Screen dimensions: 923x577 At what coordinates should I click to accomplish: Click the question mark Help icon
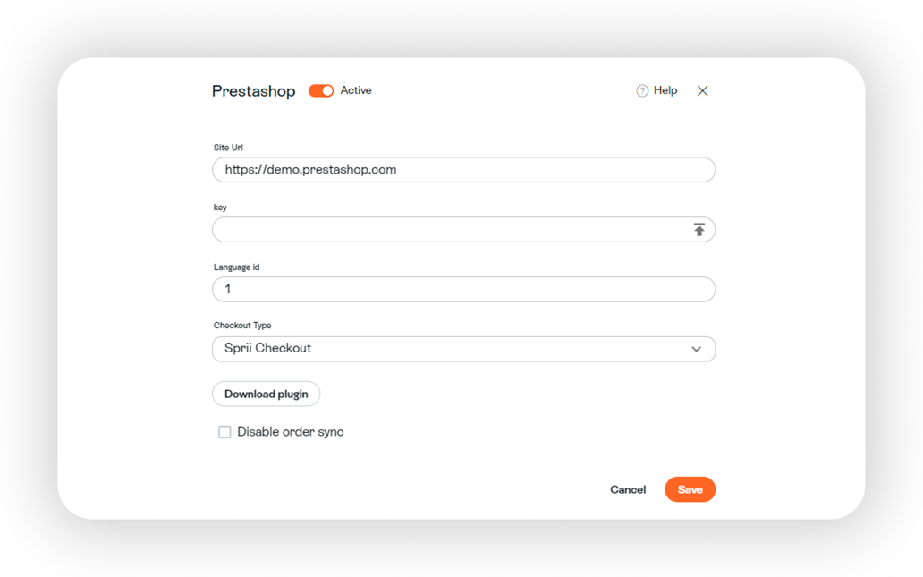(x=642, y=90)
